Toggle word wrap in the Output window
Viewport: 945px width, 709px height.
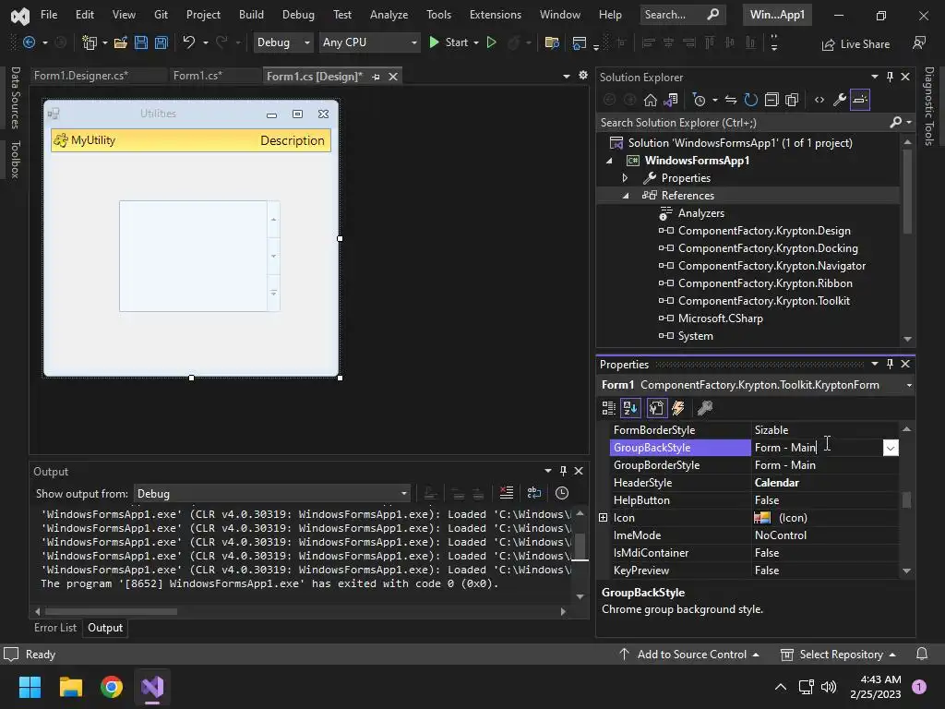(x=534, y=493)
